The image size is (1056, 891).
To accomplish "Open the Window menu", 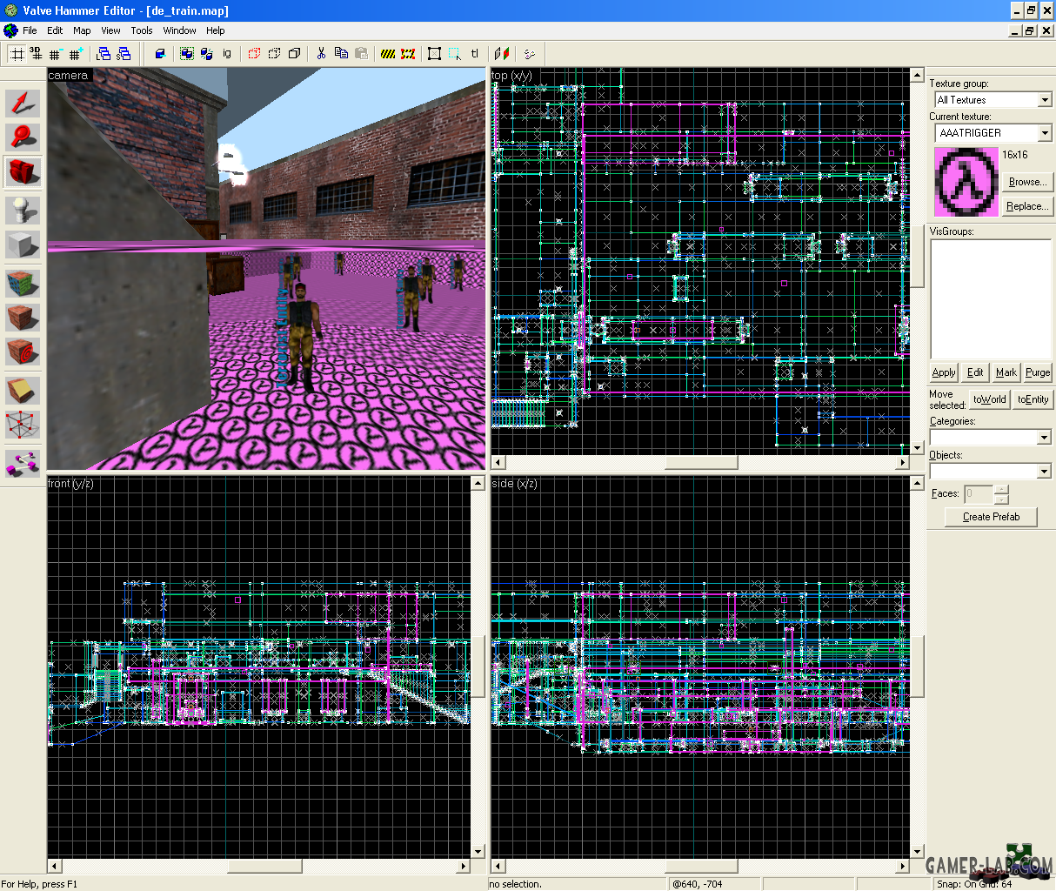I will [180, 30].
